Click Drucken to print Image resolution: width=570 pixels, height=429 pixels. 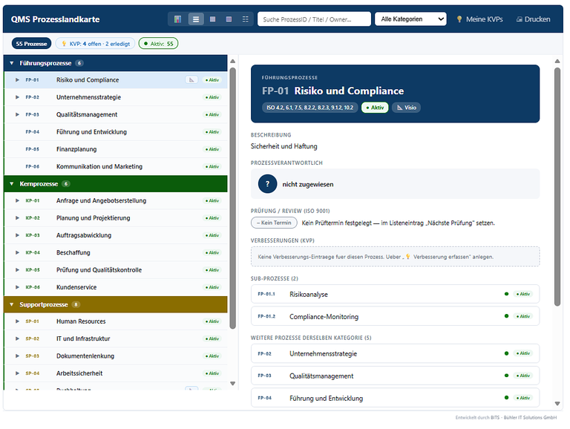pos(534,19)
